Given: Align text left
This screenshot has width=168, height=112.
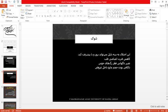Looking at the screenshot, I should [65, 16].
